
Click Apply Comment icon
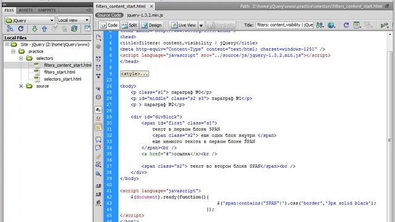tap(99, 139)
